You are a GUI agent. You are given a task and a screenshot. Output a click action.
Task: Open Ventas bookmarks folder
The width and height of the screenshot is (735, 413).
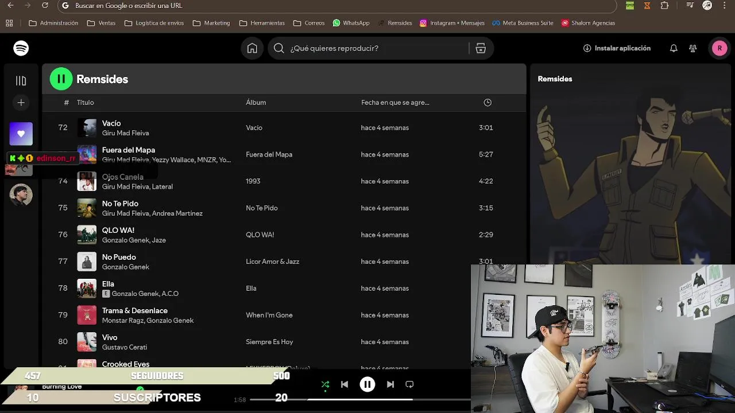coord(101,23)
